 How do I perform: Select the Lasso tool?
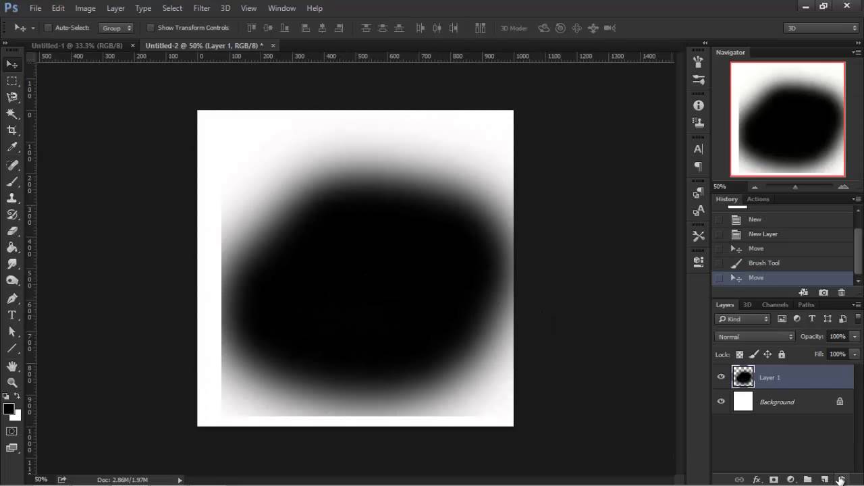(12, 97)
